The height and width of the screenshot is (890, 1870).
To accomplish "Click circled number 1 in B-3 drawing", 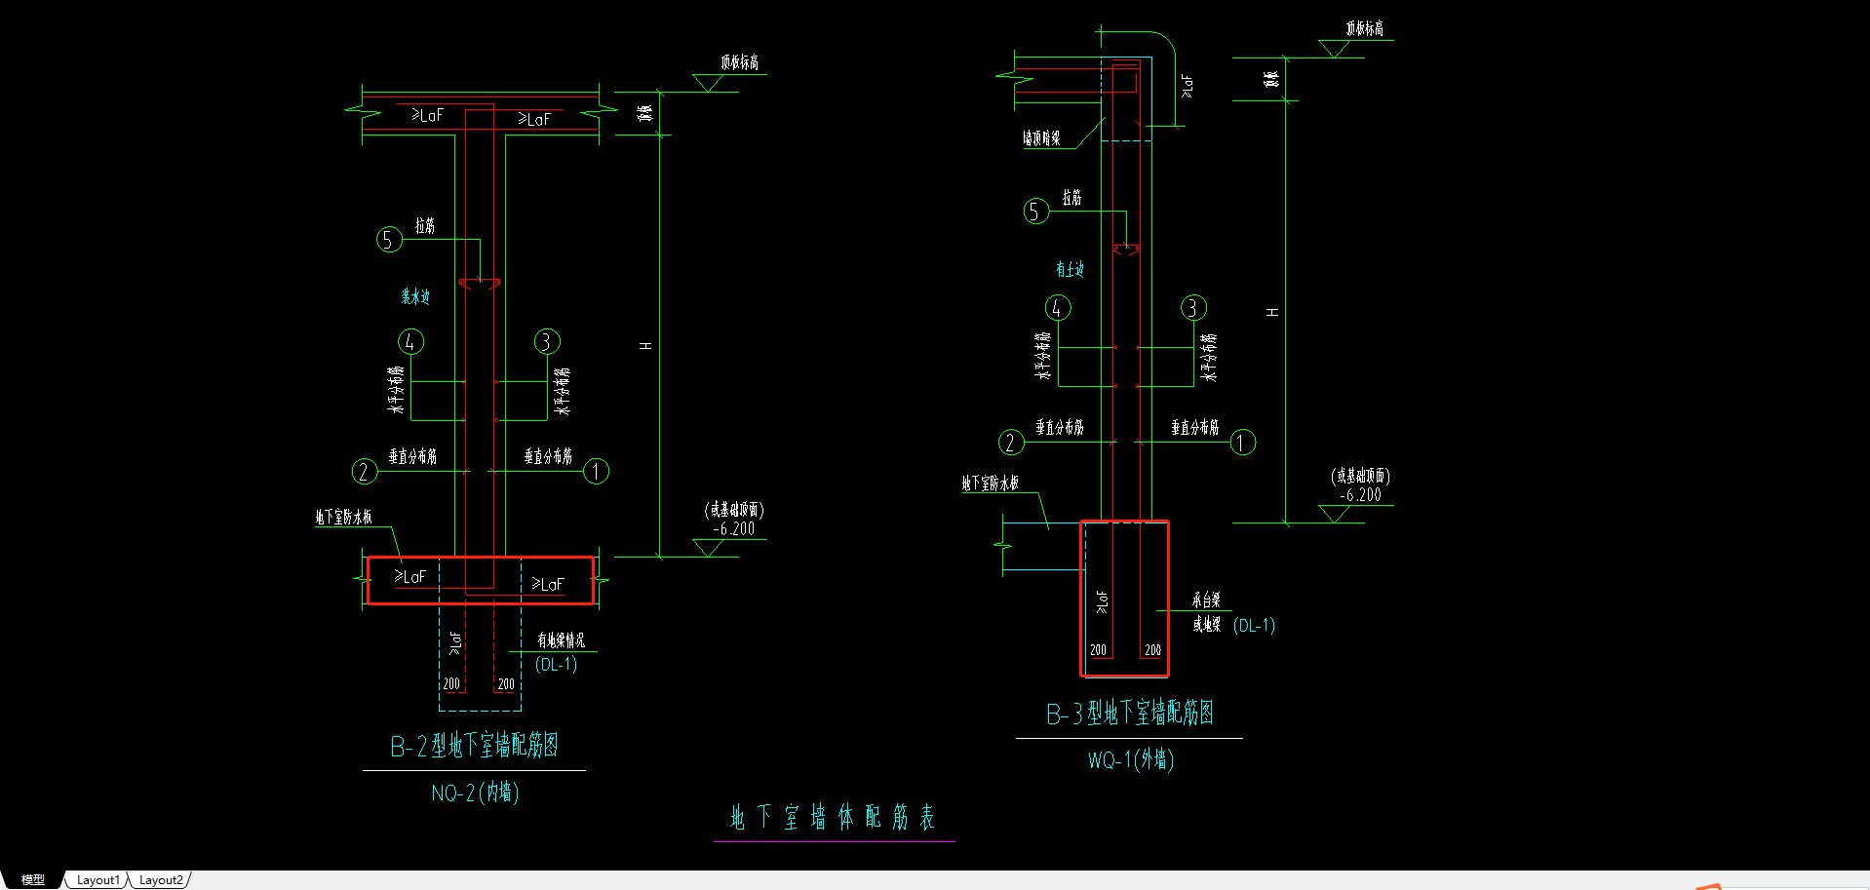I will click(1242, 443).
